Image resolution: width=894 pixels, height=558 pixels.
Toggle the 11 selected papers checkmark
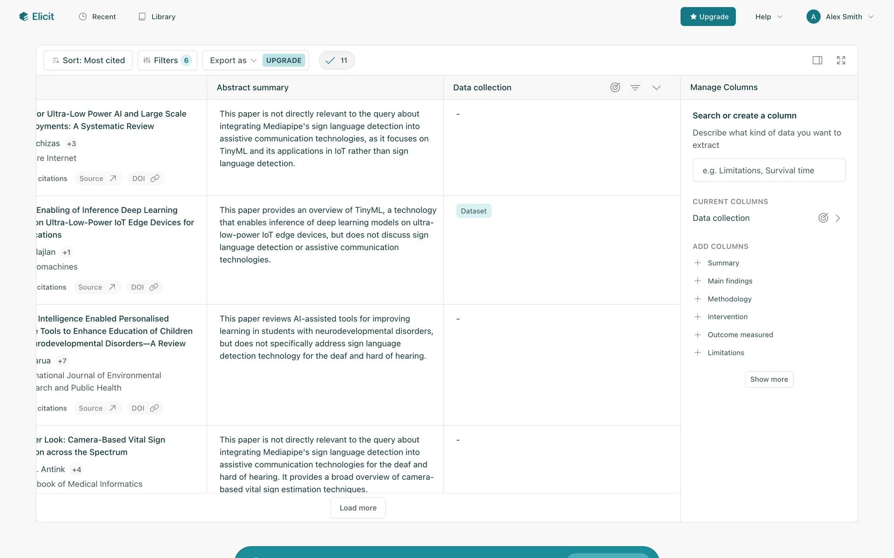pyautogui.click(x=337, y=60)
